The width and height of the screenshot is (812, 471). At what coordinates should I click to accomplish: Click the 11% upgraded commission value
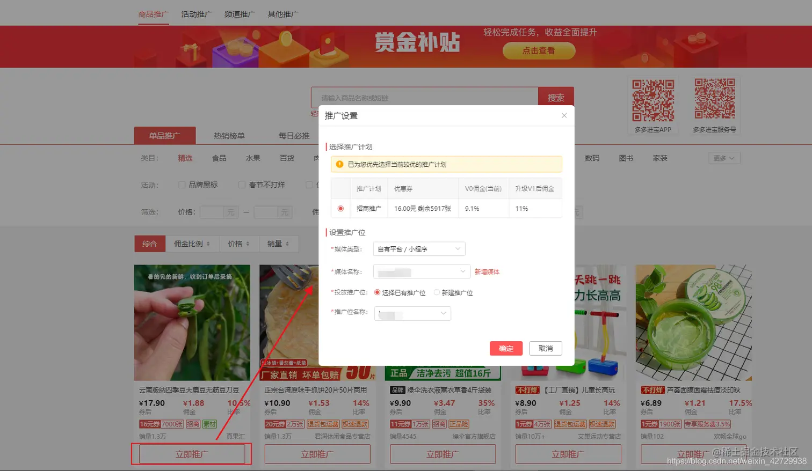tap(522, 209)
